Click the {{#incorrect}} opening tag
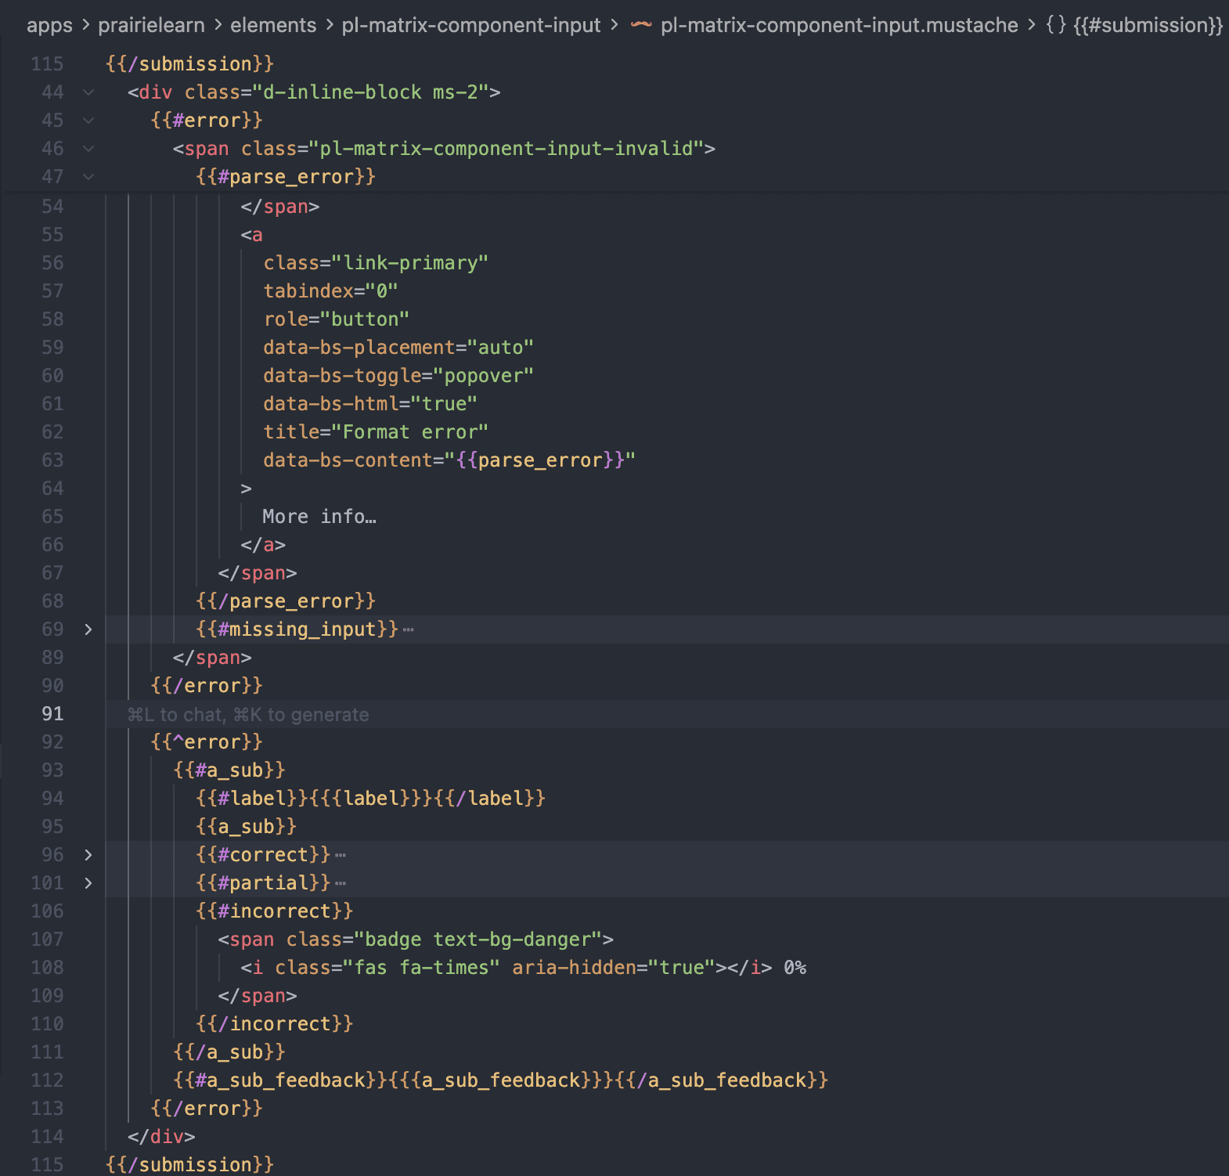This screenshot has height=1176, width=1229. point(274,911)
